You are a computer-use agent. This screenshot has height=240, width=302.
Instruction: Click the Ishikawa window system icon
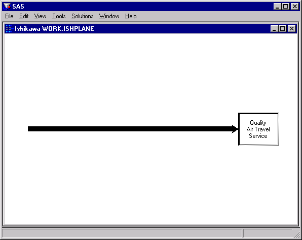tap(9, 29)
